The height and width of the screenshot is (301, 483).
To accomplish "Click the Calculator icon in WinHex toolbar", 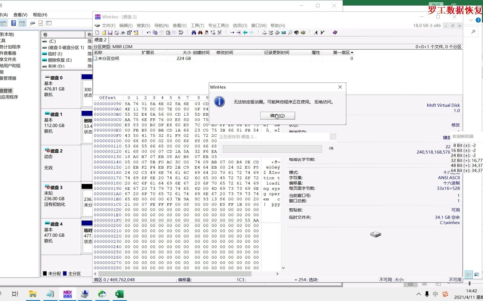I will pos(284,33).
